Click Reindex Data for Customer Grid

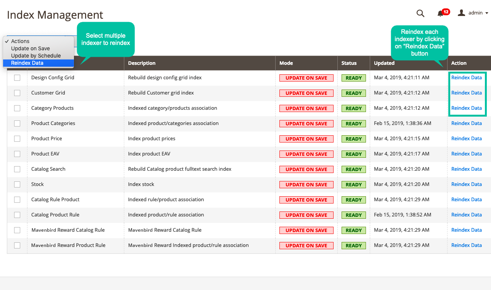click(x=467, y=93)
